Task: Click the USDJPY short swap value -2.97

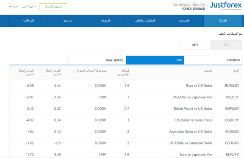Action: [30, 97]
